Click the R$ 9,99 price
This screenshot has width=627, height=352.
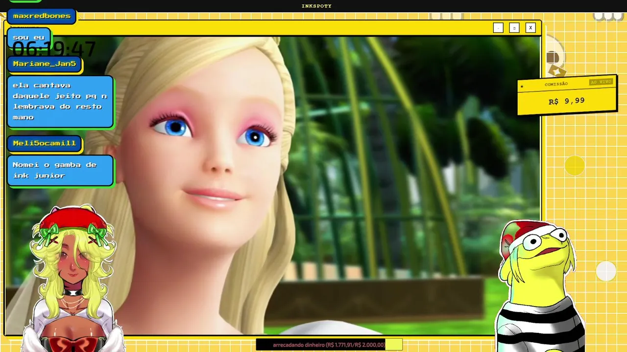coord(567,101)
